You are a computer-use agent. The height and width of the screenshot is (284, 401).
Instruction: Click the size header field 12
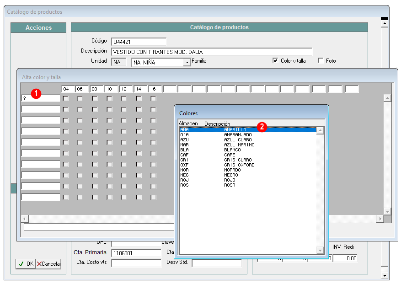coord(126,89)
